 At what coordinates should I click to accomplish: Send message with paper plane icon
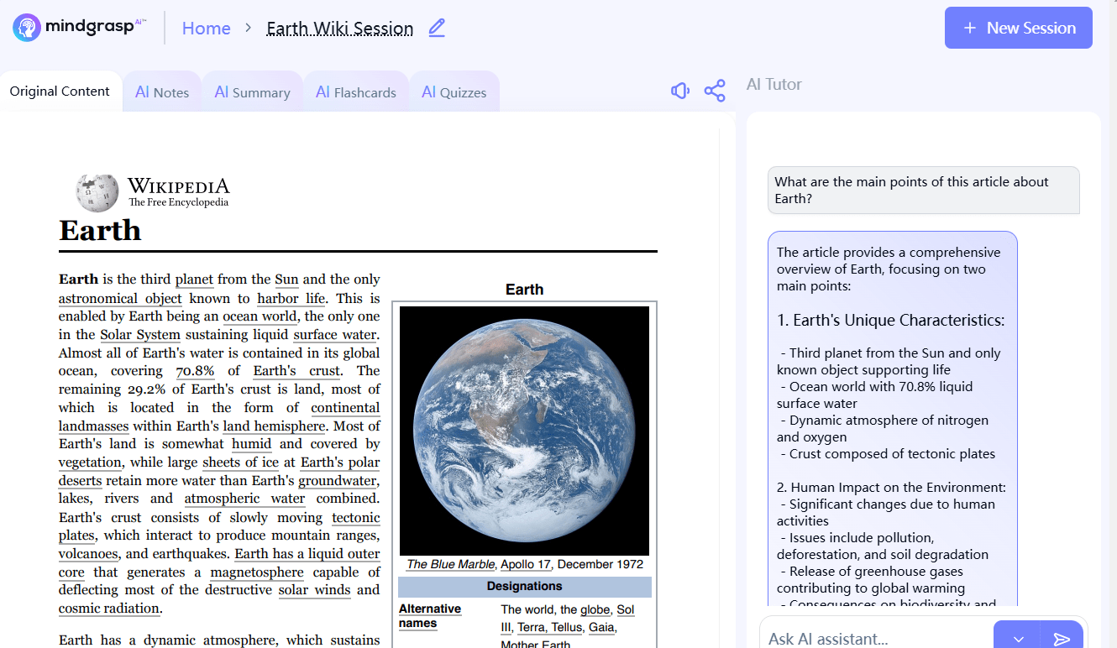point(1062,638)
